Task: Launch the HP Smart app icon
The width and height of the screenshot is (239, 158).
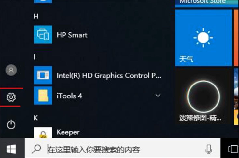Action: pos(43,35)
